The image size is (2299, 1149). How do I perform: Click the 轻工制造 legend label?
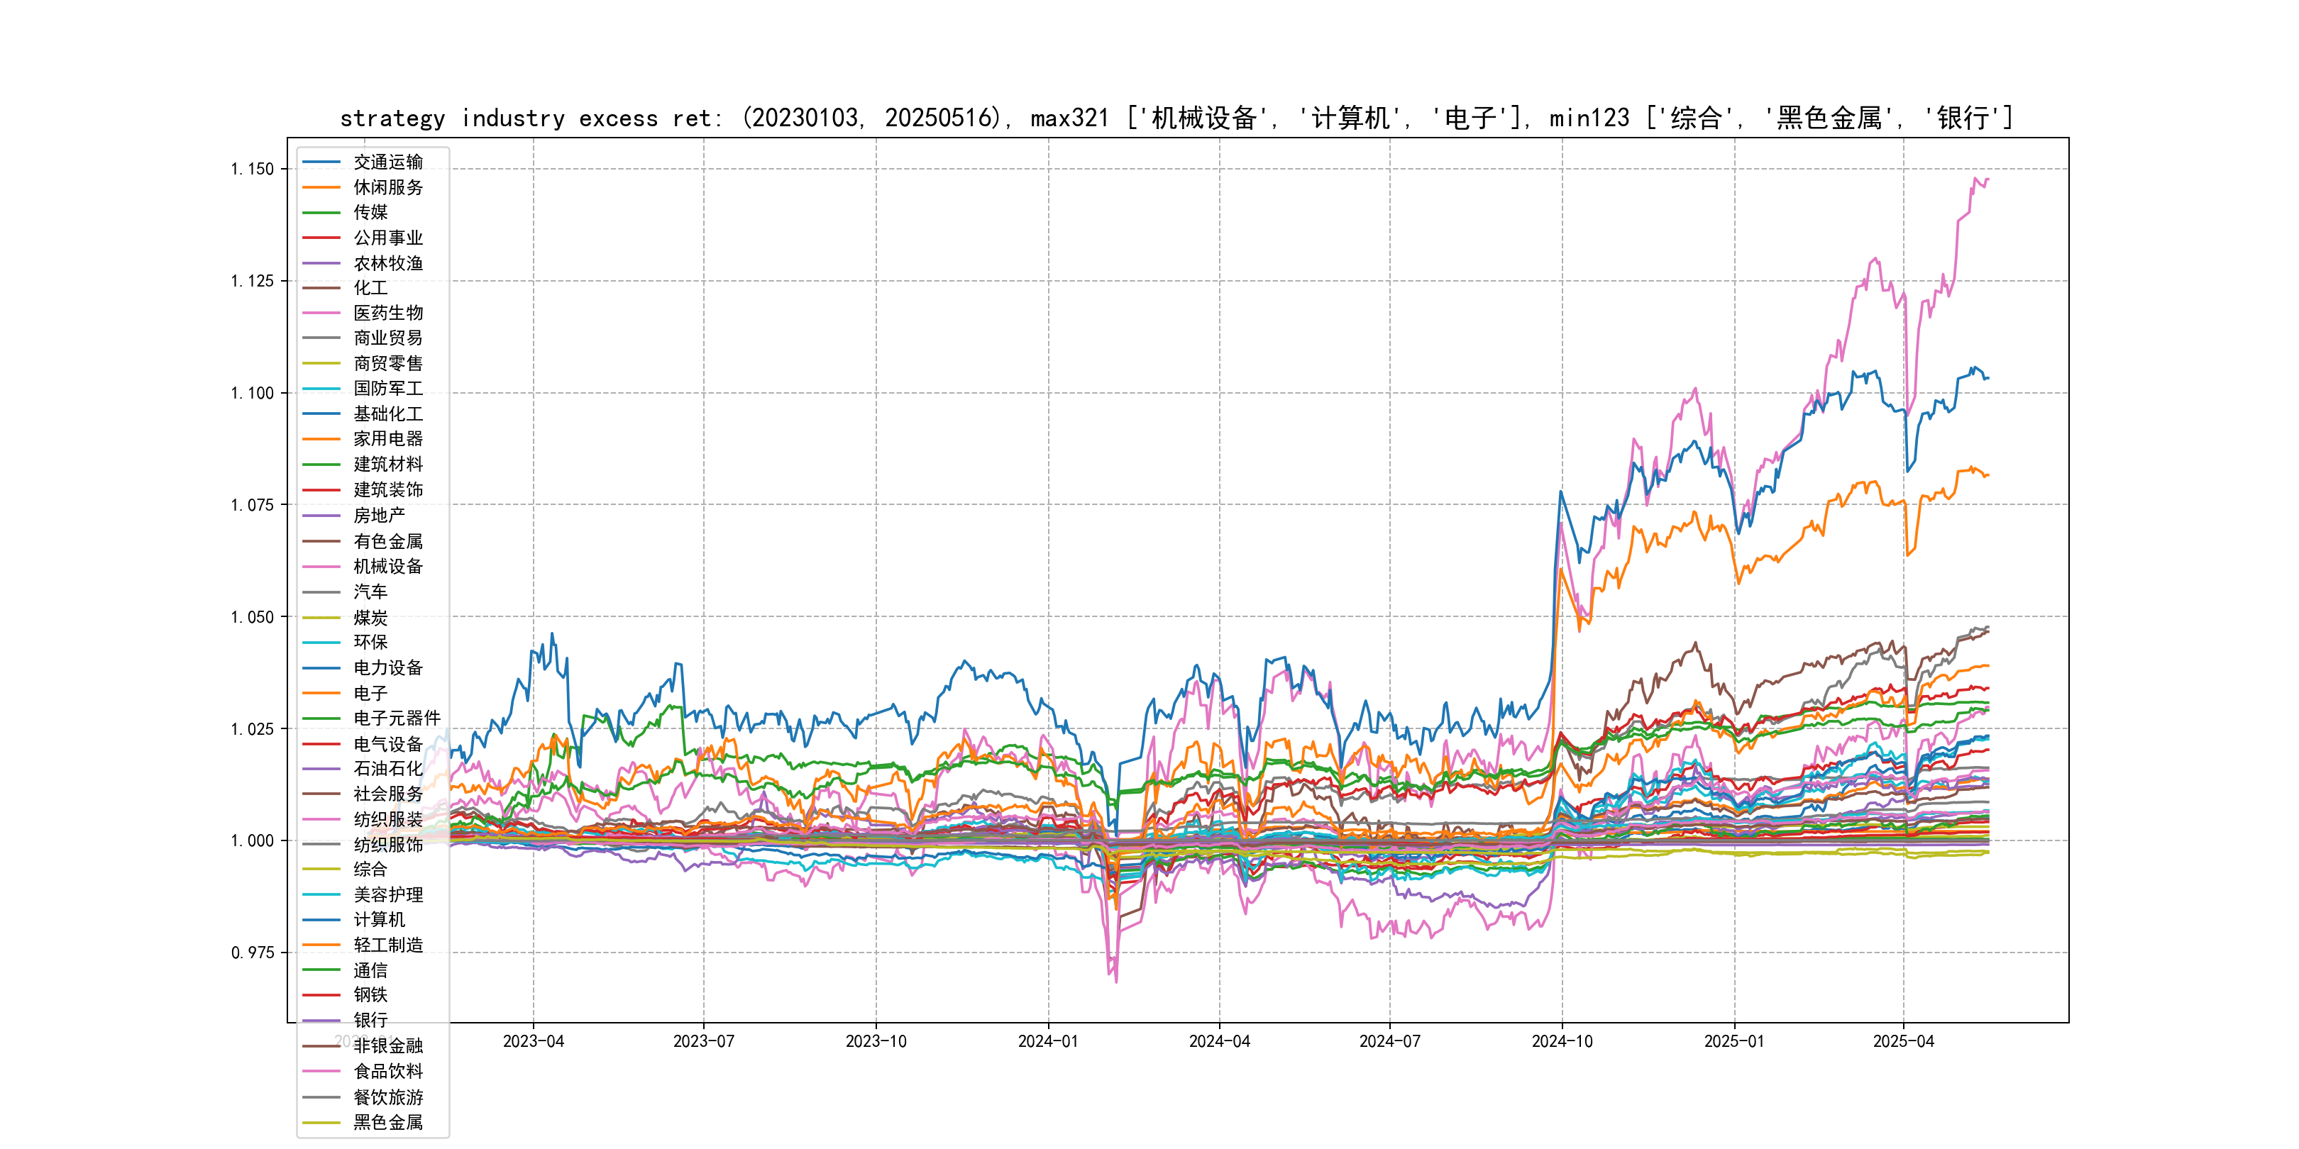(388, 945)
